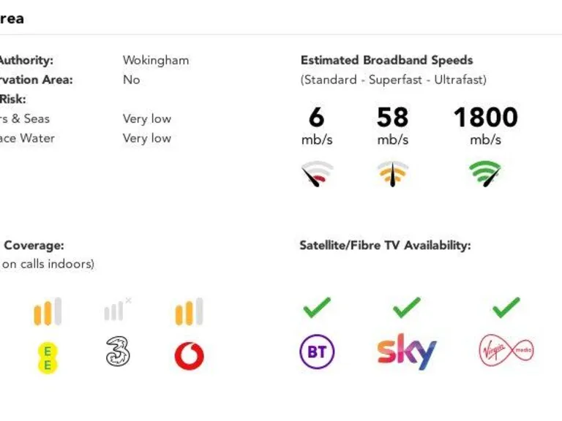This screenshot has height=421, width=562.
Task: Click the red standard broadband speed gauge
Action: pyautogui.click(x=317, y=174)
